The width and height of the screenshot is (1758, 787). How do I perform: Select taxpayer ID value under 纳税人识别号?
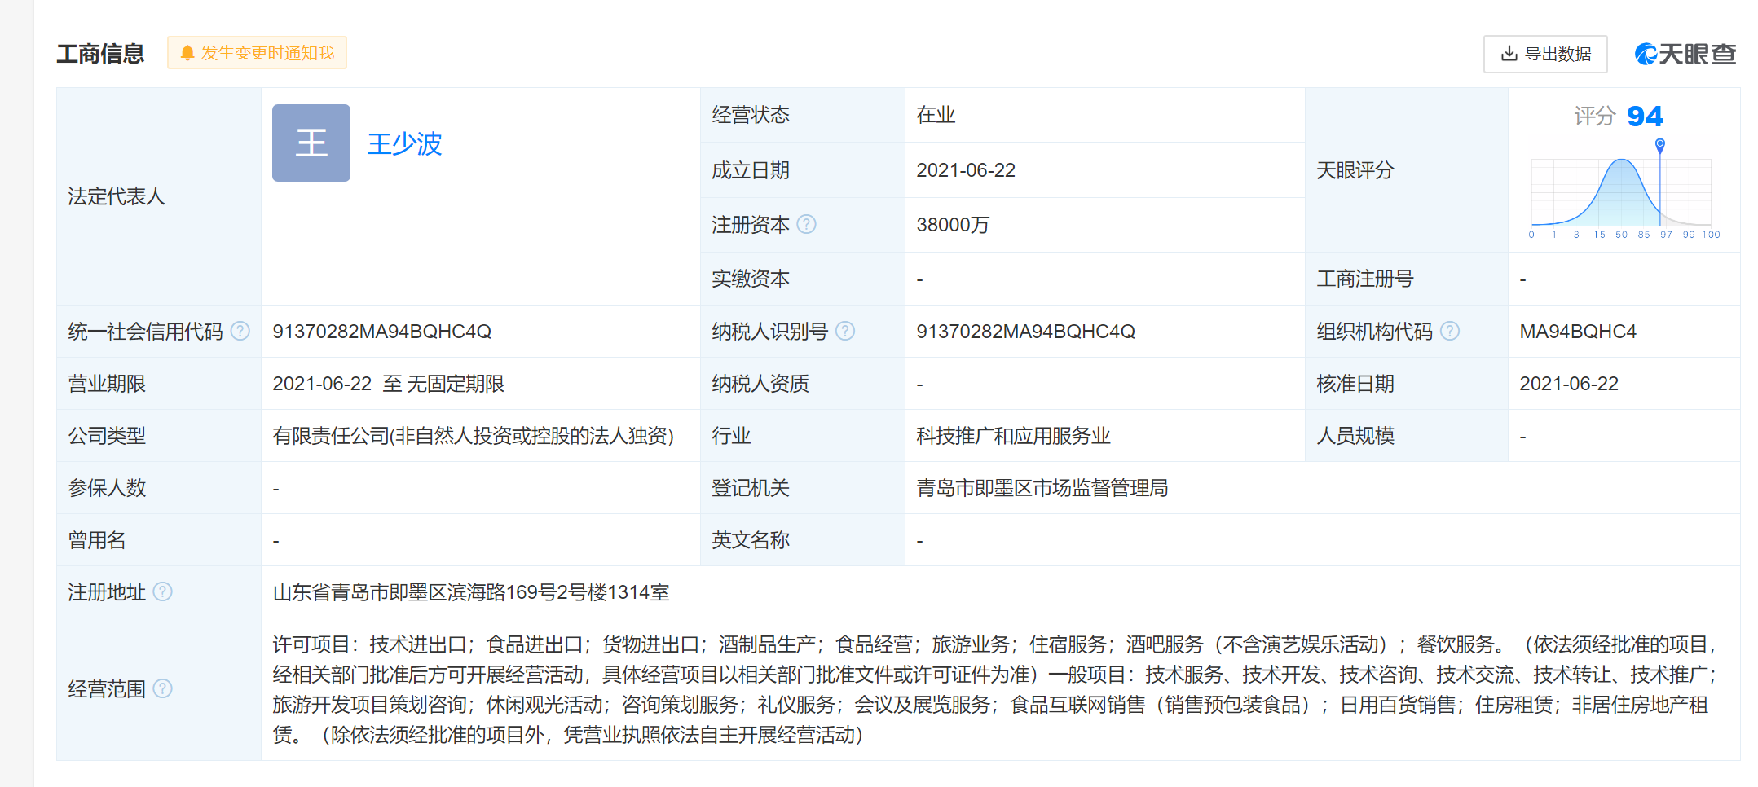(x=1025, y=332)
